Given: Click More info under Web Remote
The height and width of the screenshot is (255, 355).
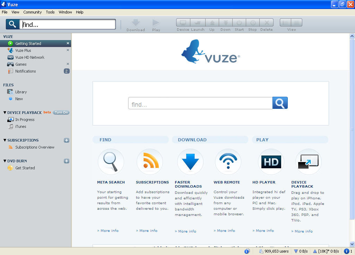Looking at the screenshot, I should [224, 230].
